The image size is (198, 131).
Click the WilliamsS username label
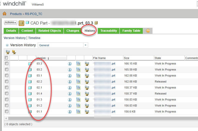38,4
